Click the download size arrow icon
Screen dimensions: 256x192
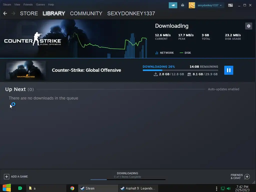tap(155, 74)
